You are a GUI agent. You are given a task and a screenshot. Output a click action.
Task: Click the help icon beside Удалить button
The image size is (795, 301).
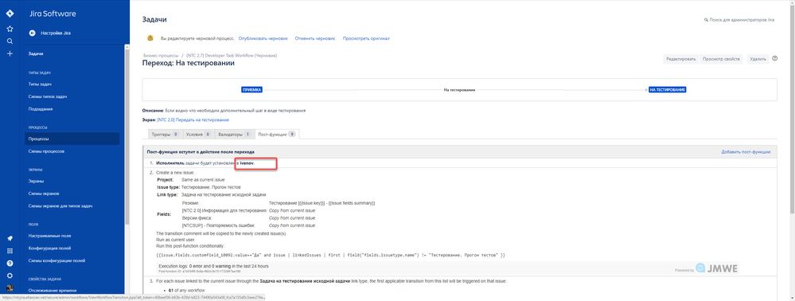pos(775,59)
